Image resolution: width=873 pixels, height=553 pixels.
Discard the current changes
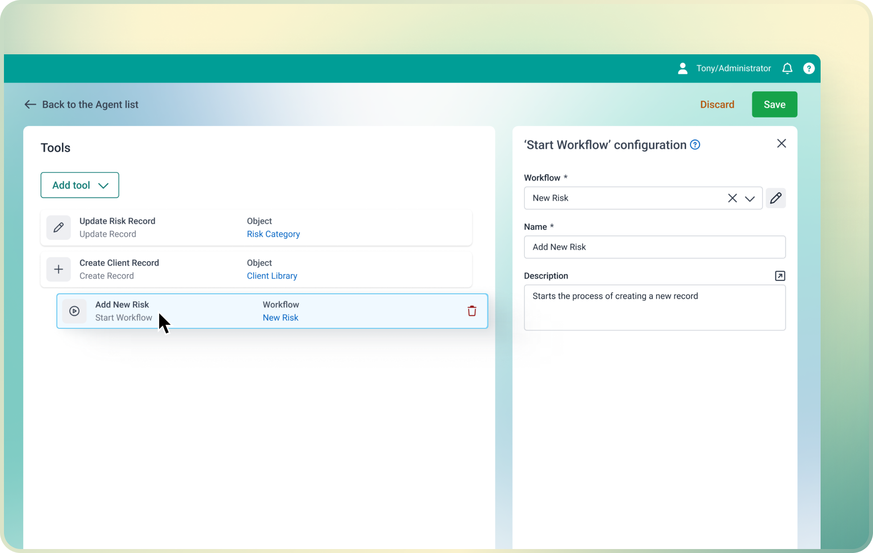[717, 104]
